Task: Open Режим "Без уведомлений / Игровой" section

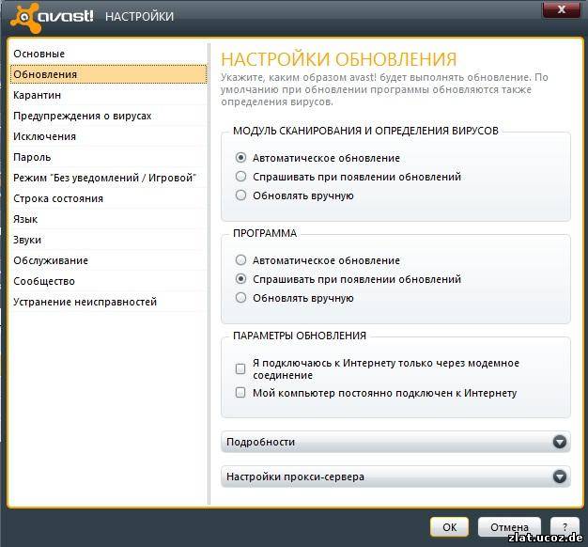Action: (109, 178)
